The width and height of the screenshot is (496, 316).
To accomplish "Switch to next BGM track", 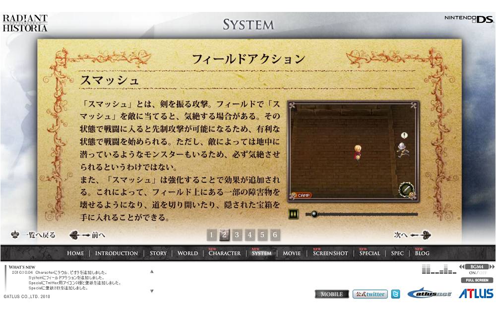I will [492, 267].
